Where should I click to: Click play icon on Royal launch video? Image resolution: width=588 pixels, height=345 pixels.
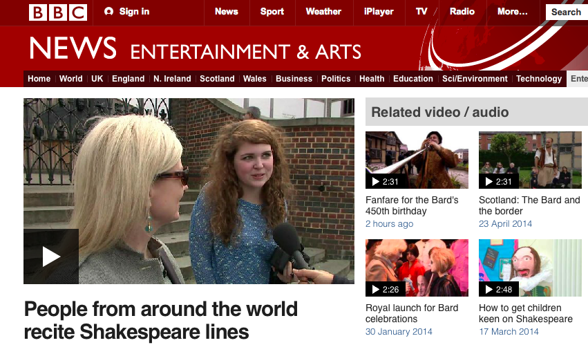pos(376,290)
